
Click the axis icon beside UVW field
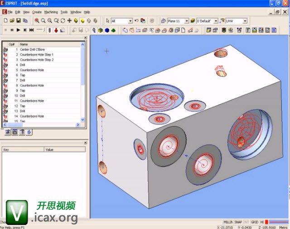point(222,21)
